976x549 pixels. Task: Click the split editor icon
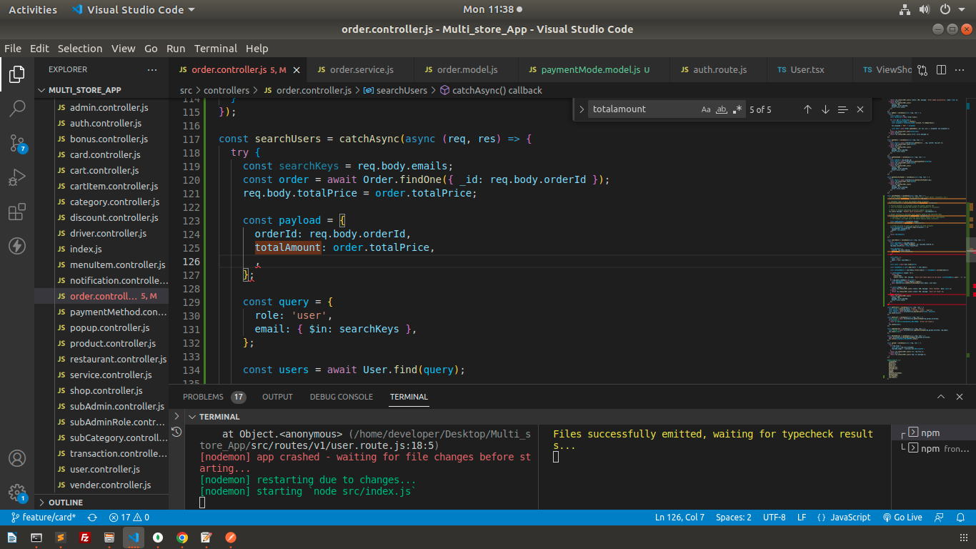tap(941, 70)
